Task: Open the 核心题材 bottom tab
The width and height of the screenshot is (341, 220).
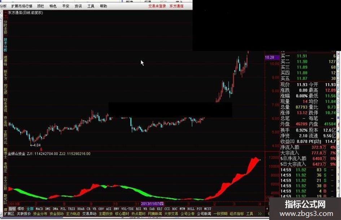Action: tap(122, 214)
